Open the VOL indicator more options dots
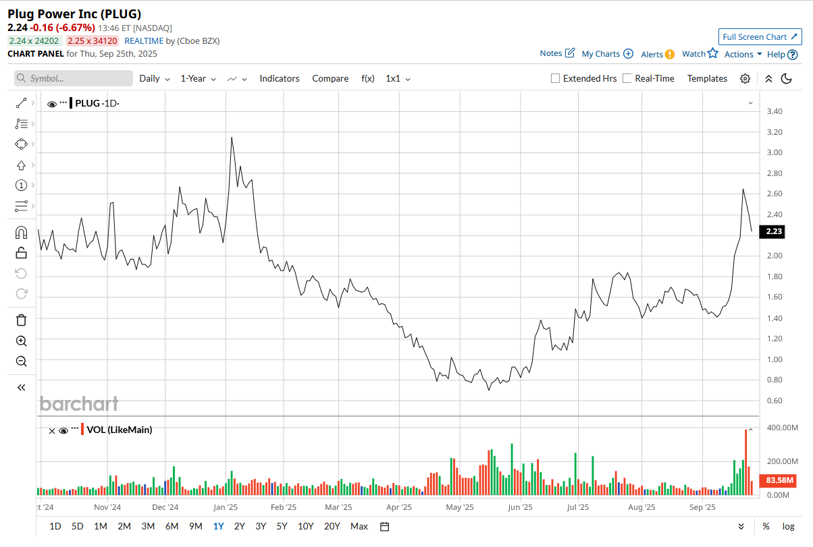 coord(76,429)
